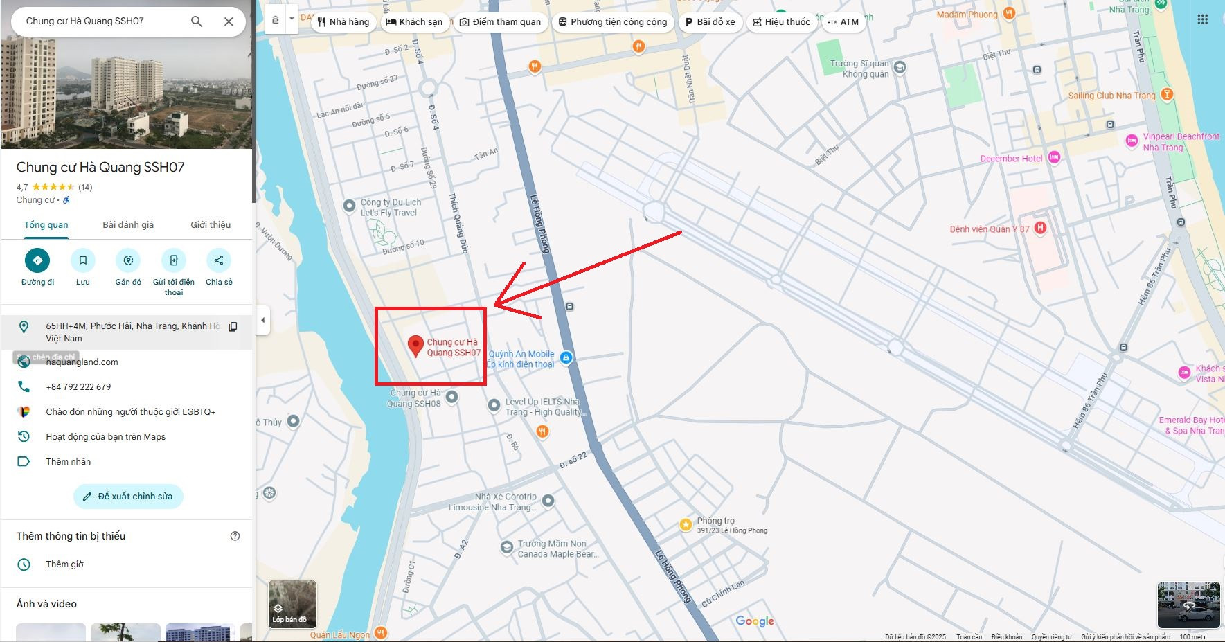The height and width of the screenshot is (642, 1225).
Task: Click the 65HH+4M address row
Action: (127, 332)
